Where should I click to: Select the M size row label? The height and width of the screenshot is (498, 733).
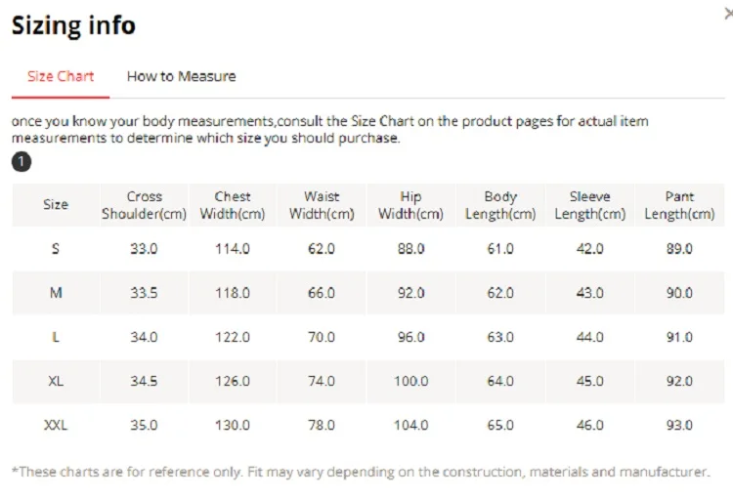56,293
